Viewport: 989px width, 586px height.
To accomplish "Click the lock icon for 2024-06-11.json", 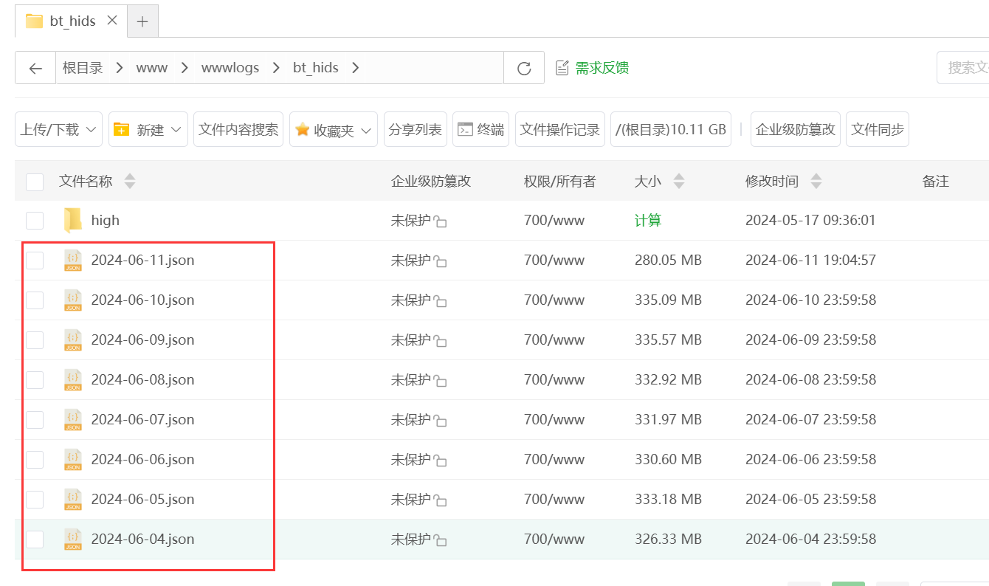I will 440,261.
